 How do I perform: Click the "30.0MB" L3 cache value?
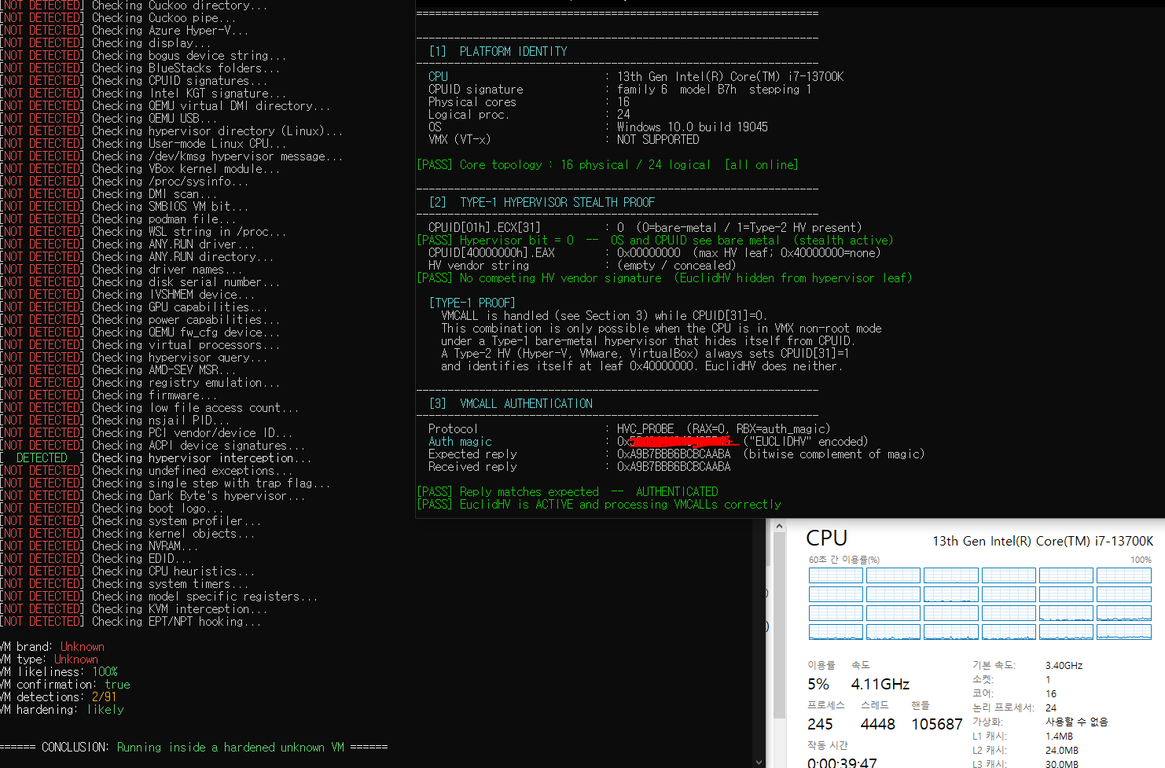pyautogui.click(x=1062, y=764)
